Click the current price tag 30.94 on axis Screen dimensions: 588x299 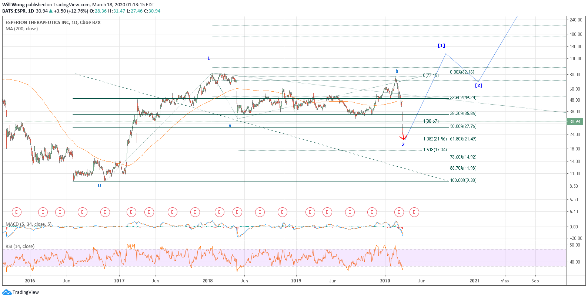[575, 122]
